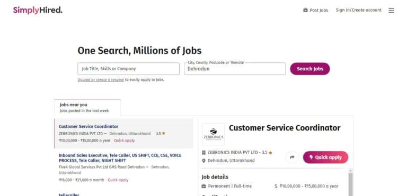Click the share arrow icon

292,157
